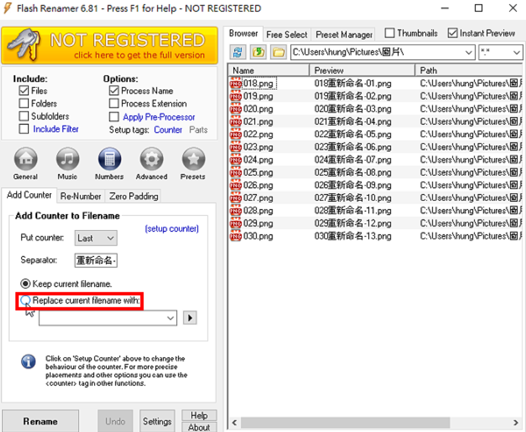The width and height of the screenshot is (526, 432).
Task: Open the Free Select tab
Action: tap(287, 35)
